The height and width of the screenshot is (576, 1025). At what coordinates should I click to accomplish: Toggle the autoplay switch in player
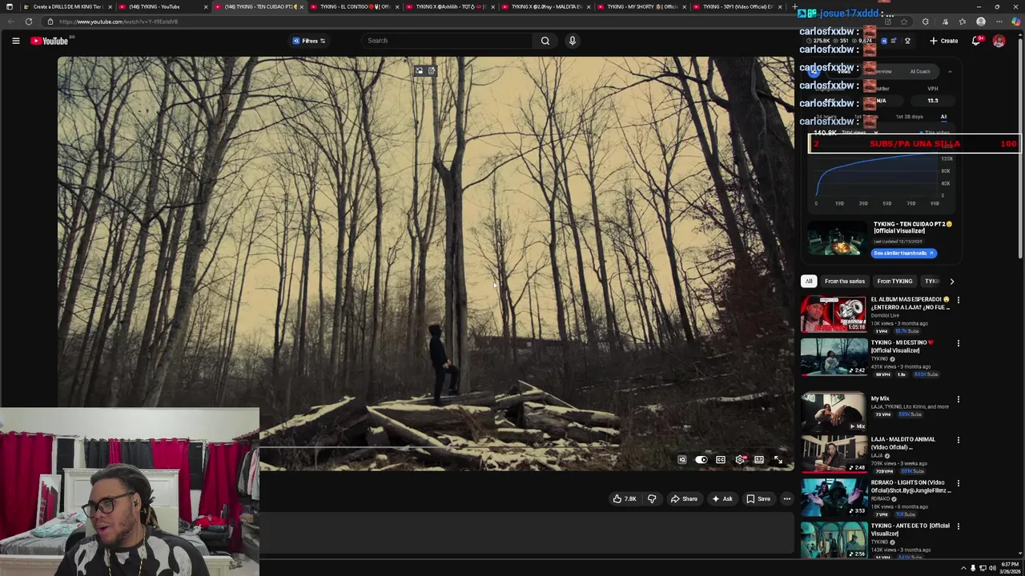click(x=701, y=460)
